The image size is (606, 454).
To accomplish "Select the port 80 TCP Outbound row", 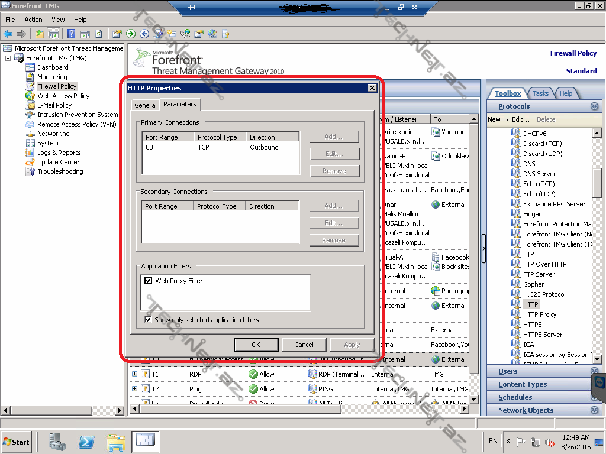I will pyautogui.click(x=219, y=147).
